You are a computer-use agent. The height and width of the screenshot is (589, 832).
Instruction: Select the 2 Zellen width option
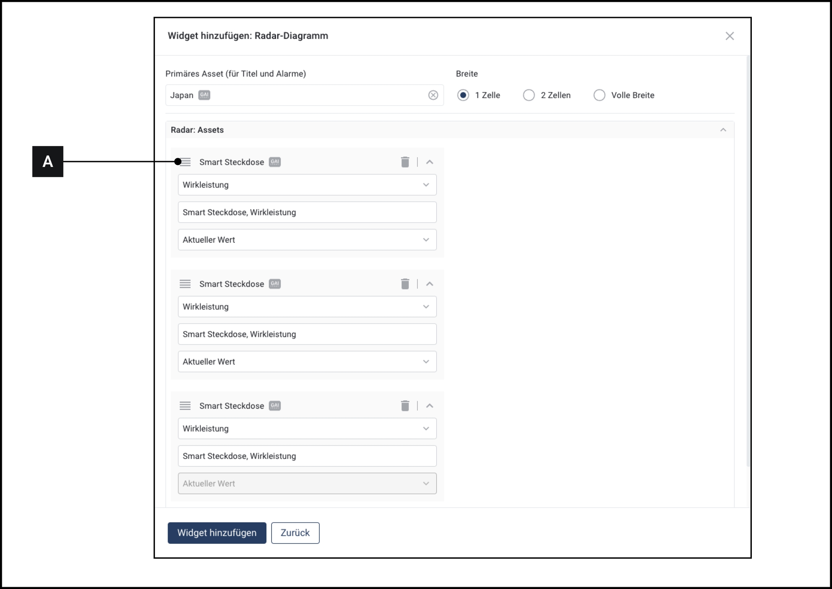click(x=529, y=95)
